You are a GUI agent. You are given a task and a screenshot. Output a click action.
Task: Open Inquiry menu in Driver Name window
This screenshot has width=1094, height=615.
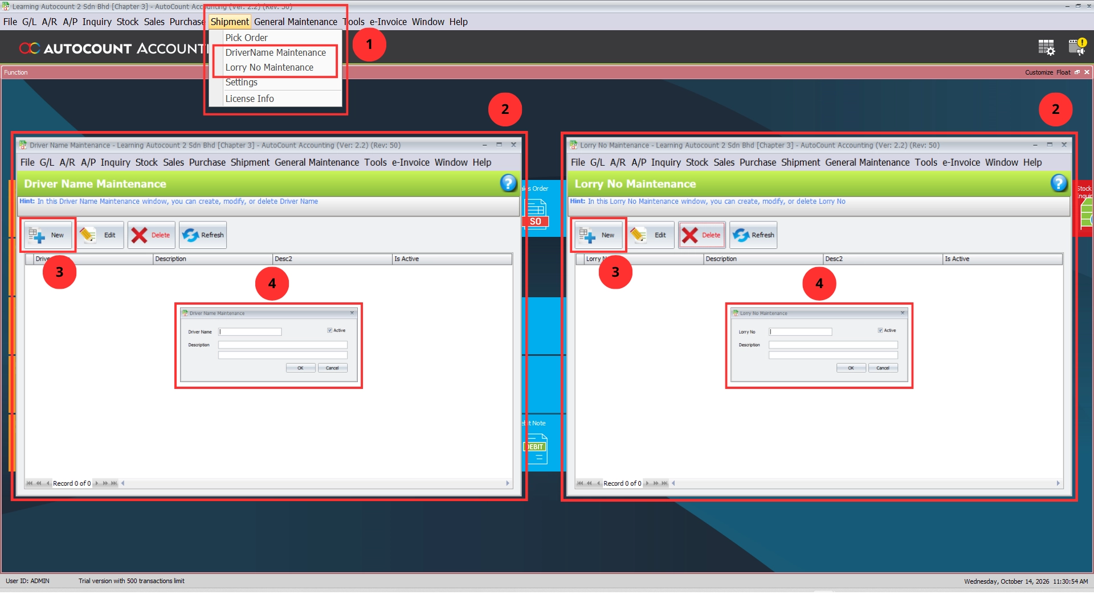[x=116, y=162]
